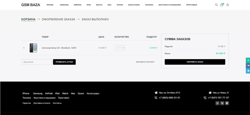250x115 pixels.
Task: Open Samsung Galaxy S25 - Blueblack product link
Action: click(59, 48)
